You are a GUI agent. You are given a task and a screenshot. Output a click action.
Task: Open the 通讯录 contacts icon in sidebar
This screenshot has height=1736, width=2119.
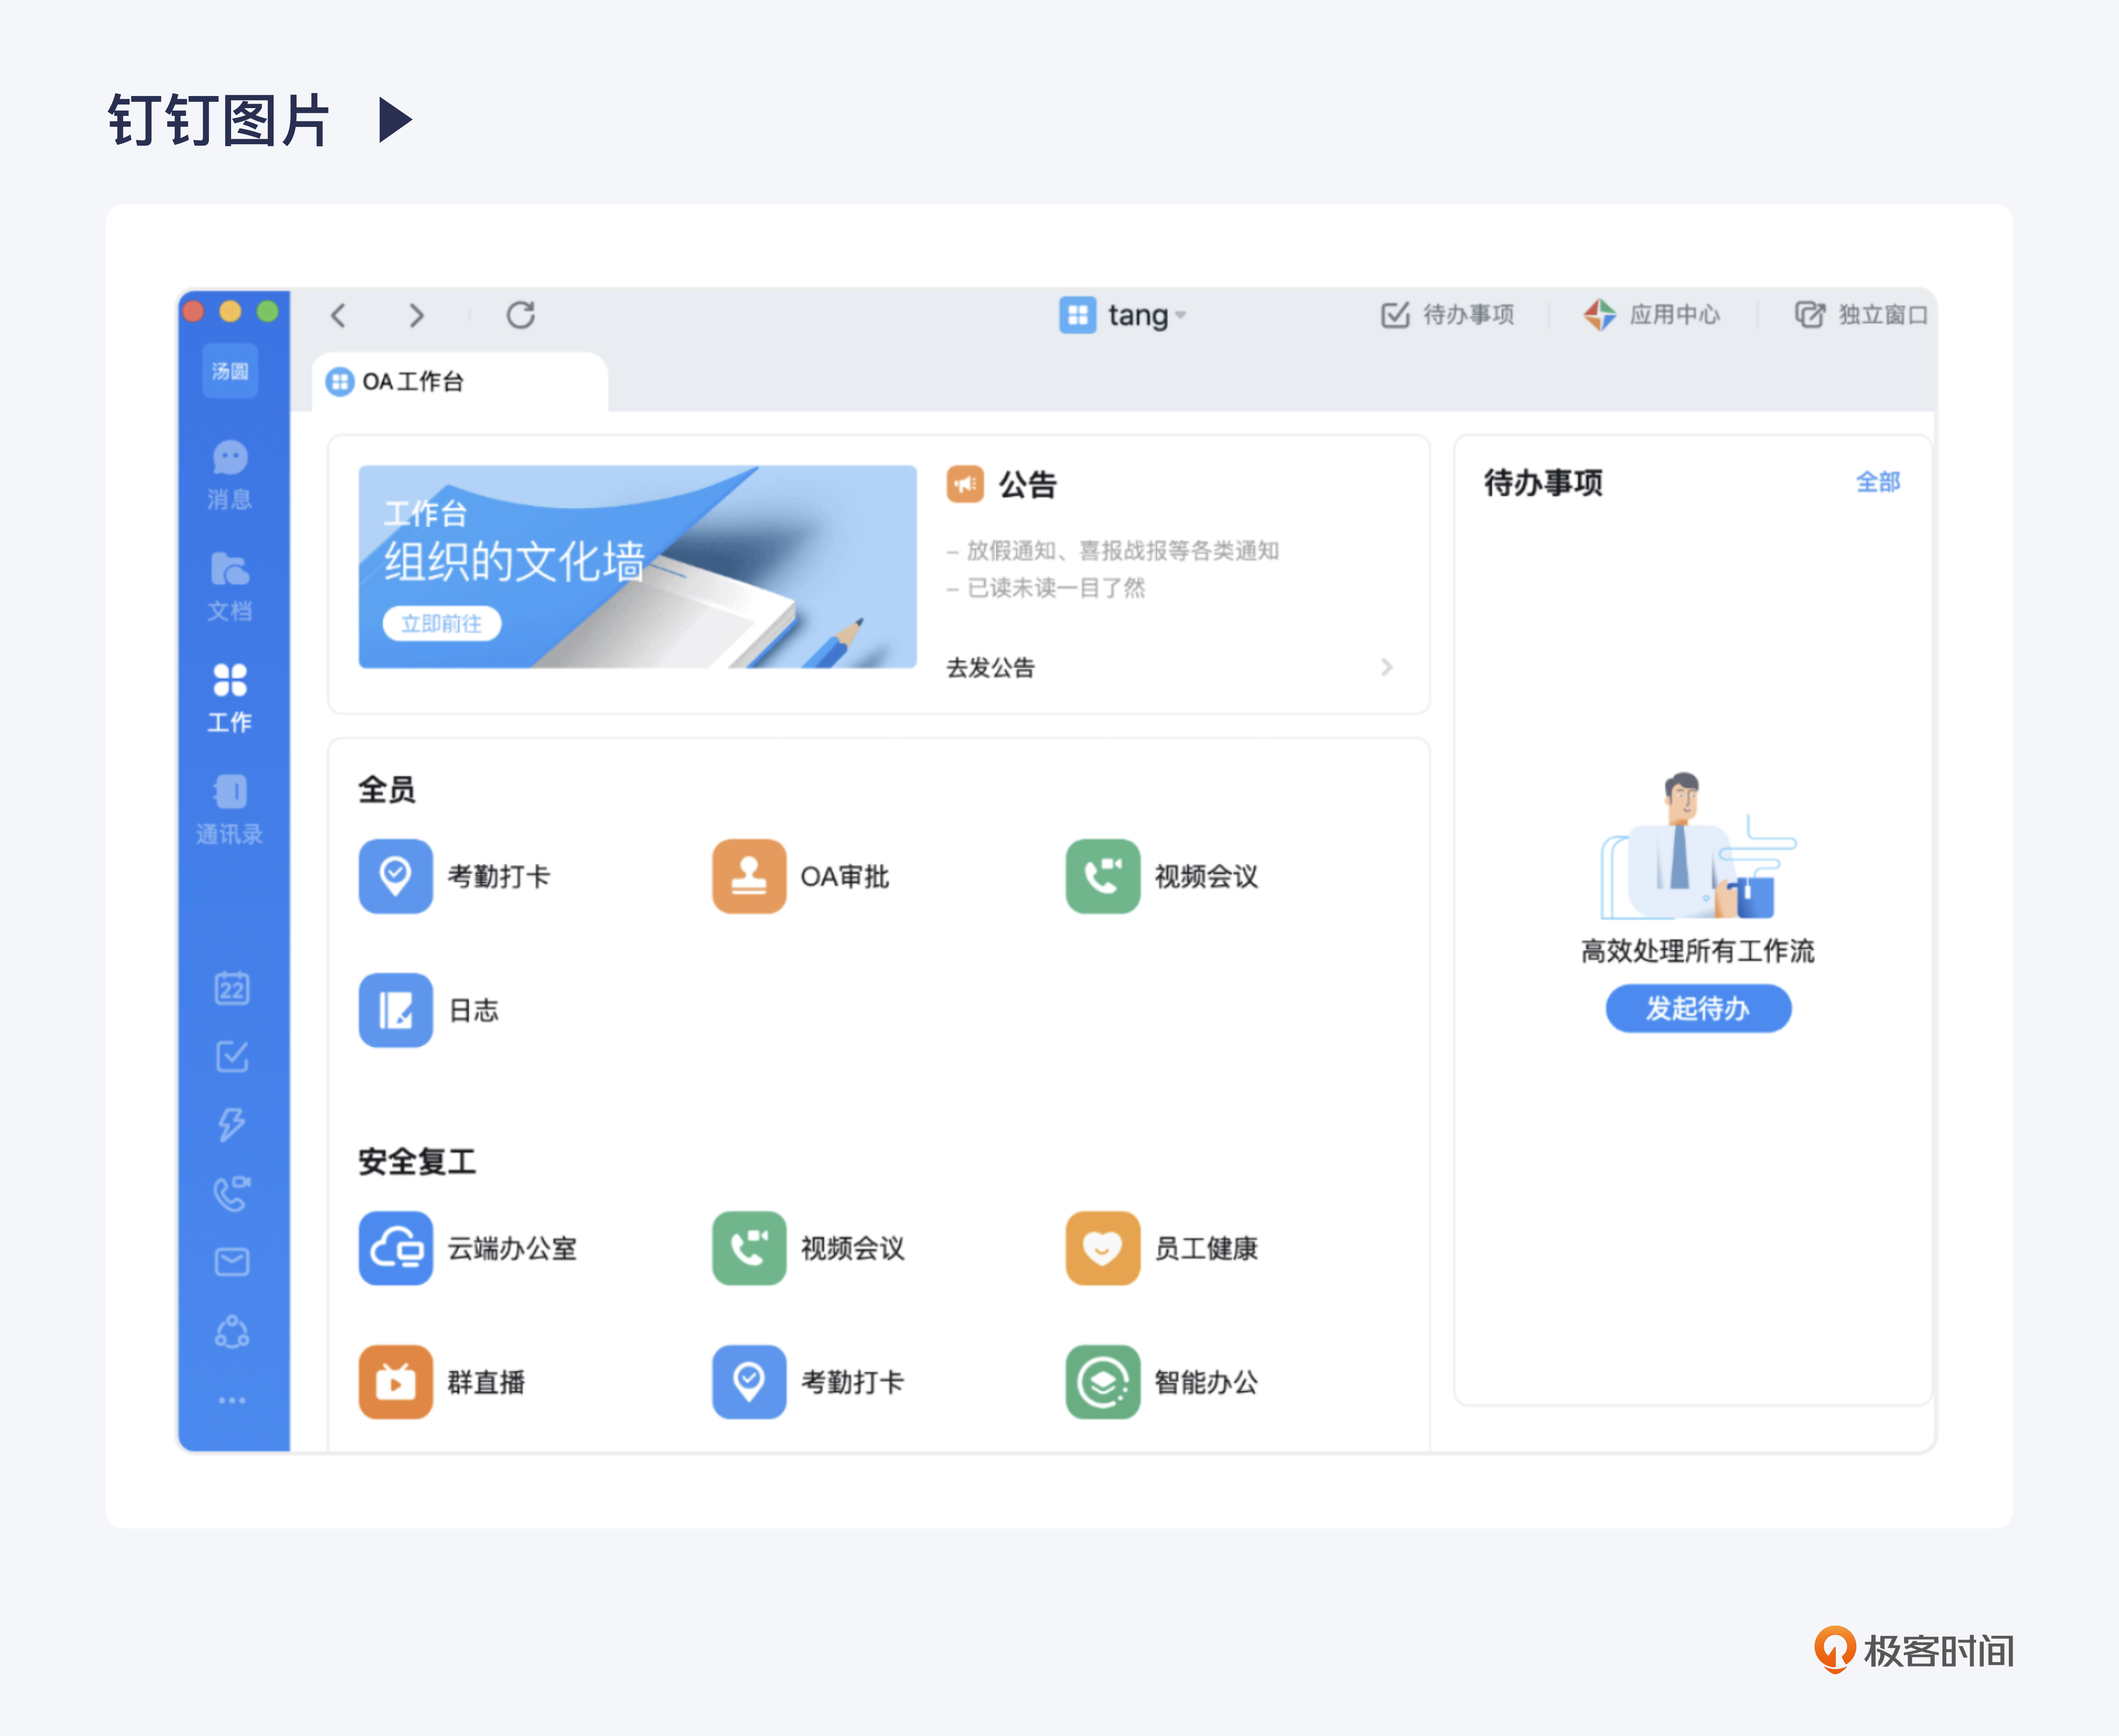click(x=230, y=810)
